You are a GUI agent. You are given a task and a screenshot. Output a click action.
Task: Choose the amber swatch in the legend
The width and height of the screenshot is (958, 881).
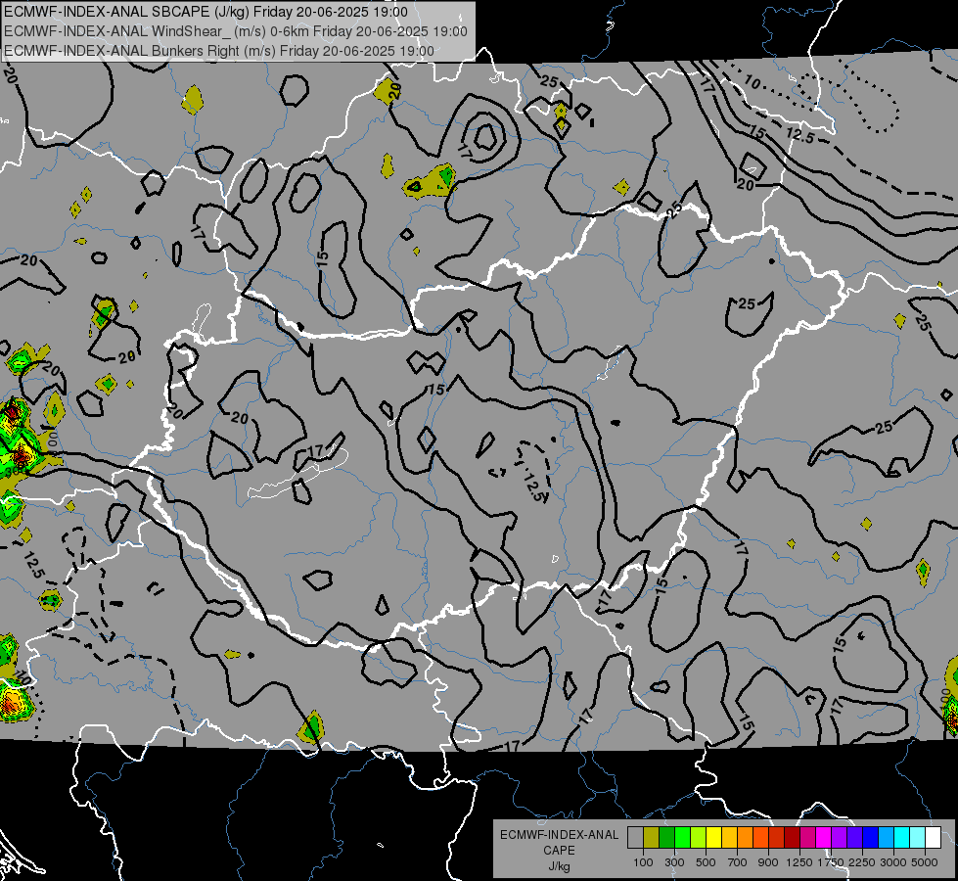pyautogui.click(x=729, y=838)
